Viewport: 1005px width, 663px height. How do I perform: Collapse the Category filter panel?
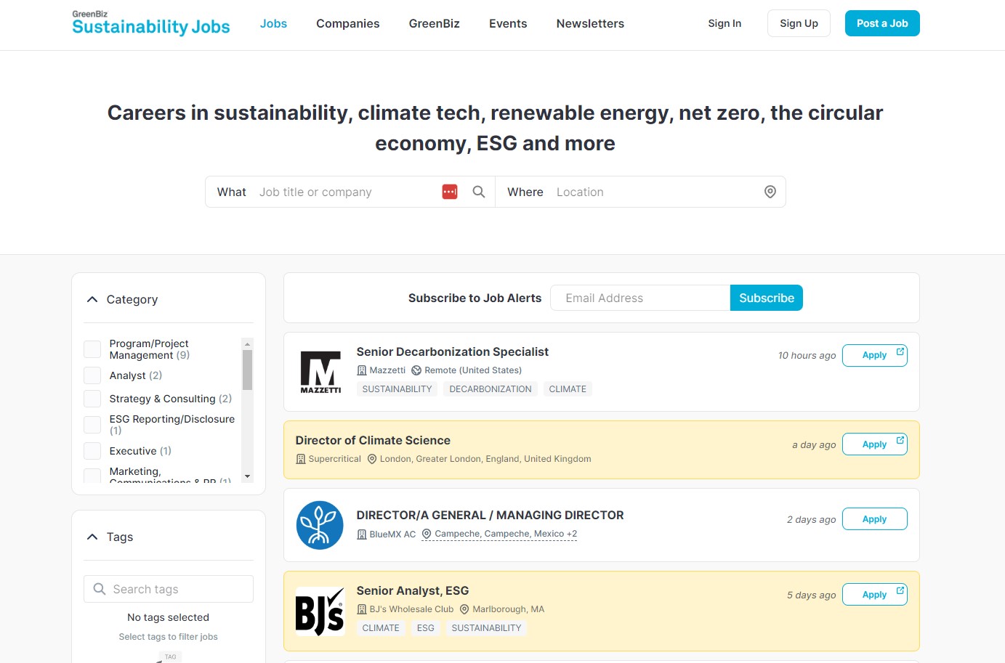coord(92,299)
